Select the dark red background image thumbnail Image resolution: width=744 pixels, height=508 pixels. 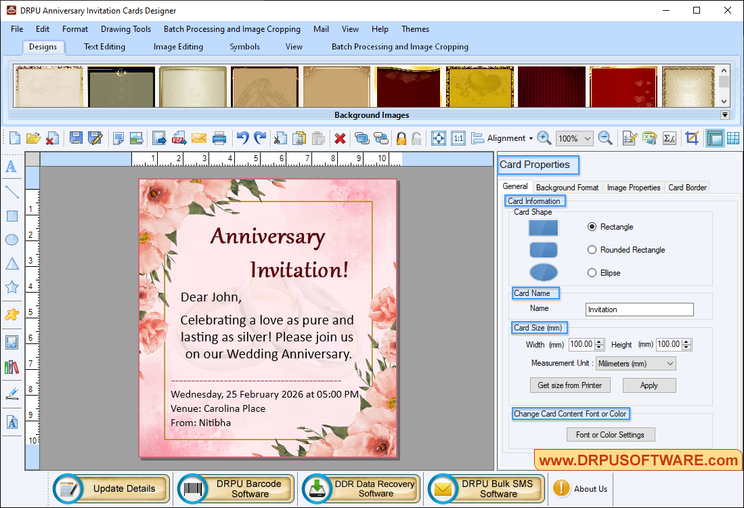click(551, 87)
